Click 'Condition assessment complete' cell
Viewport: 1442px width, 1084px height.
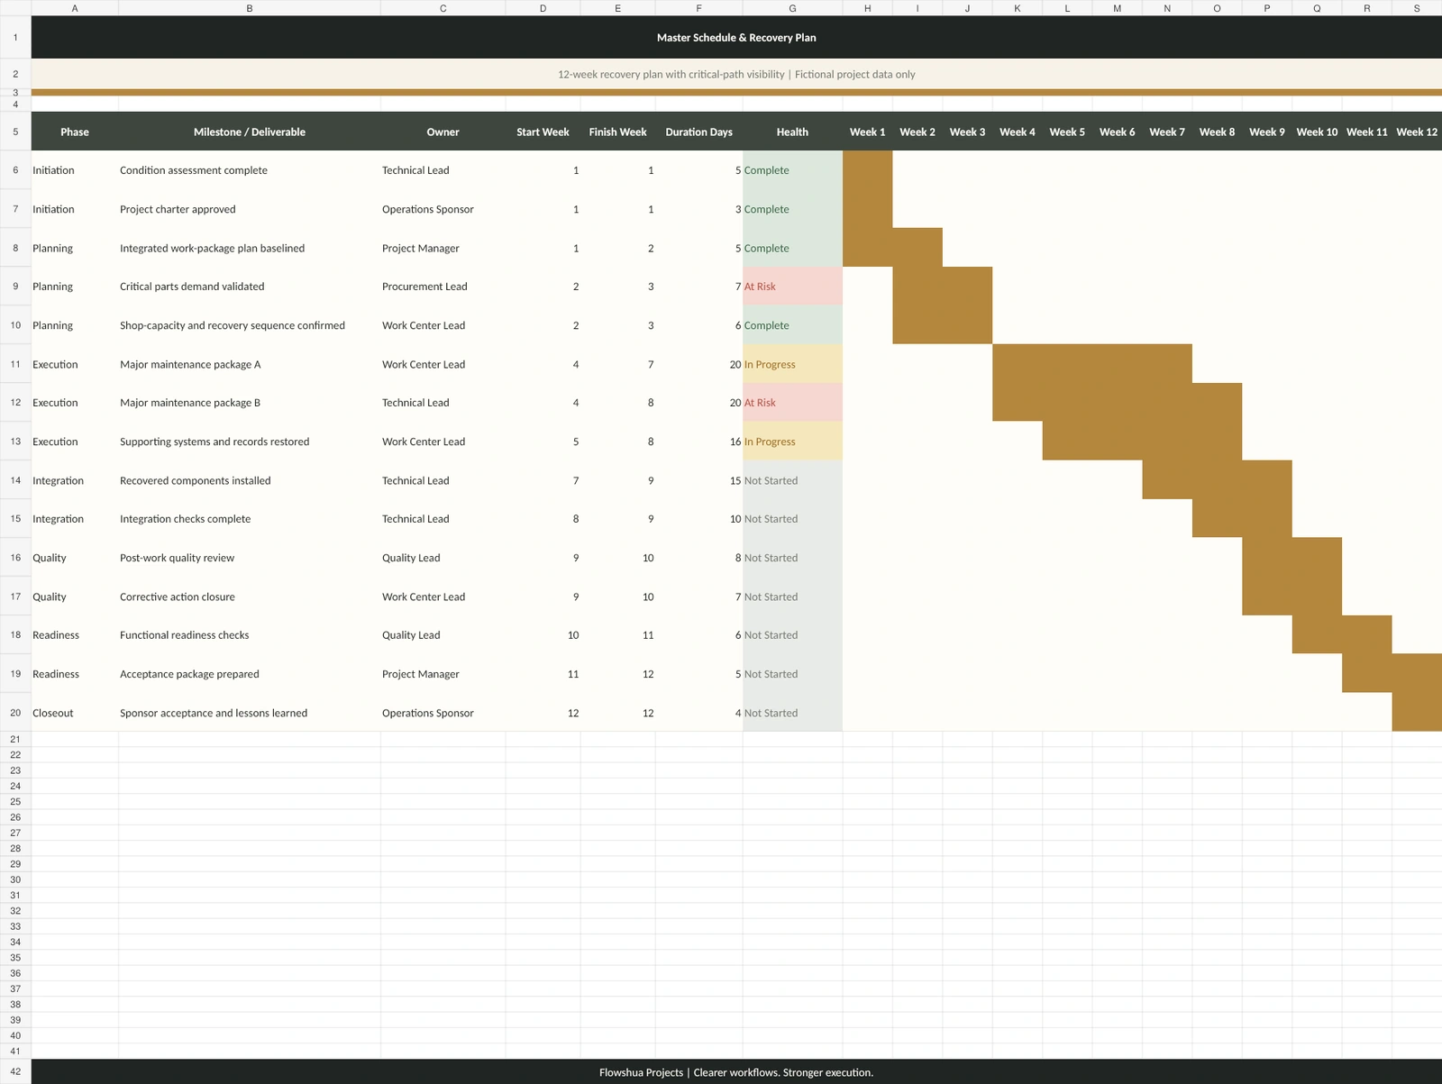(x=250, y=170)
